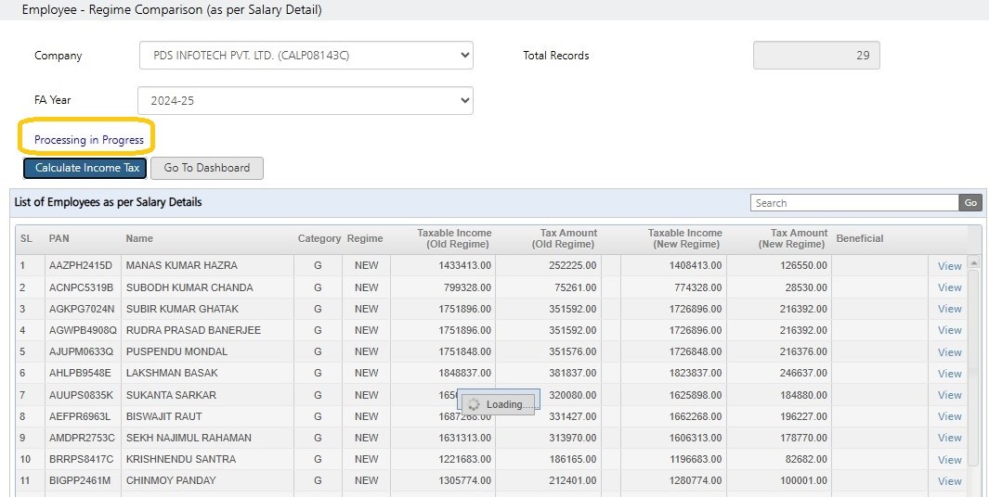
Task: Click the Beneficial column header
Action: point(860,238)
